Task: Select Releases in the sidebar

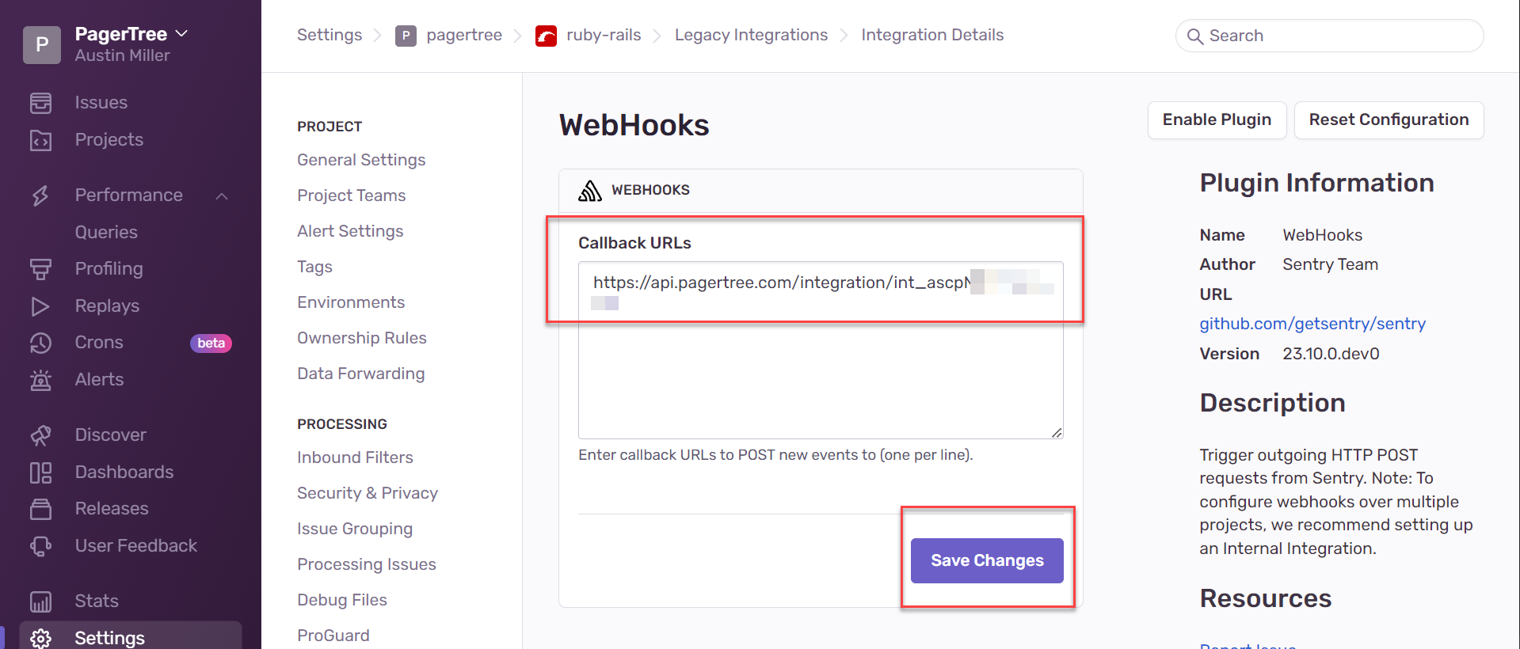Action: click(112, 509)
